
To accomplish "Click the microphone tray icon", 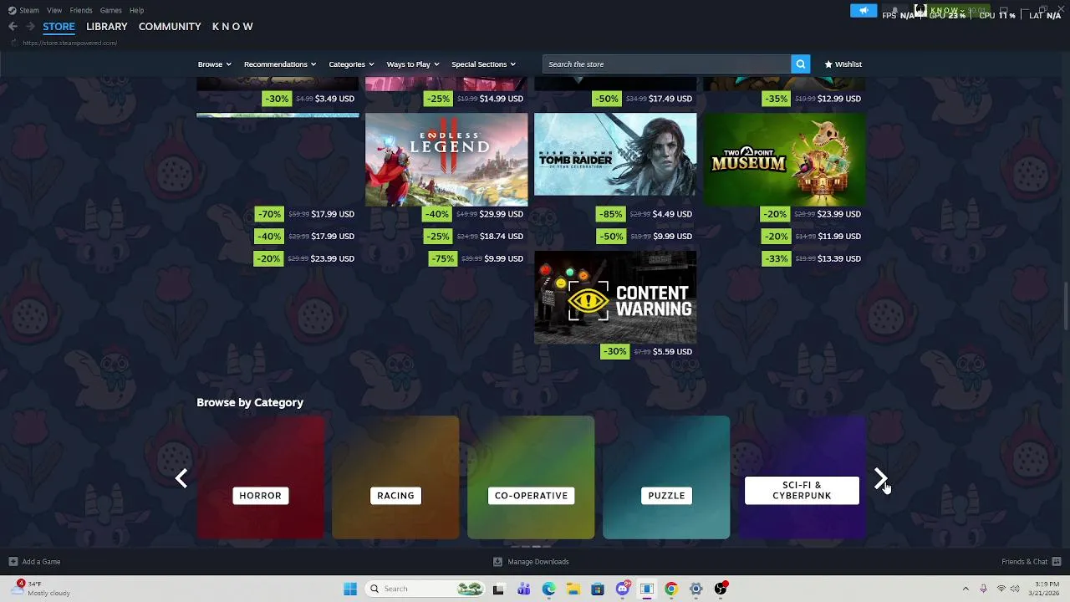I will [x=983, y=589].
